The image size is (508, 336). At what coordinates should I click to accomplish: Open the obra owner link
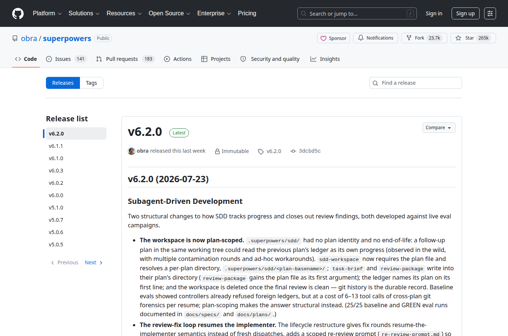pos(29,38)
